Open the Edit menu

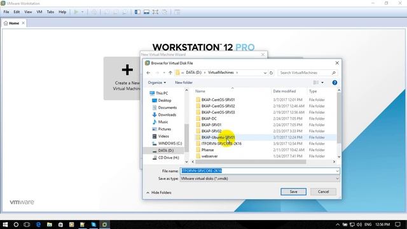(17, 12)
